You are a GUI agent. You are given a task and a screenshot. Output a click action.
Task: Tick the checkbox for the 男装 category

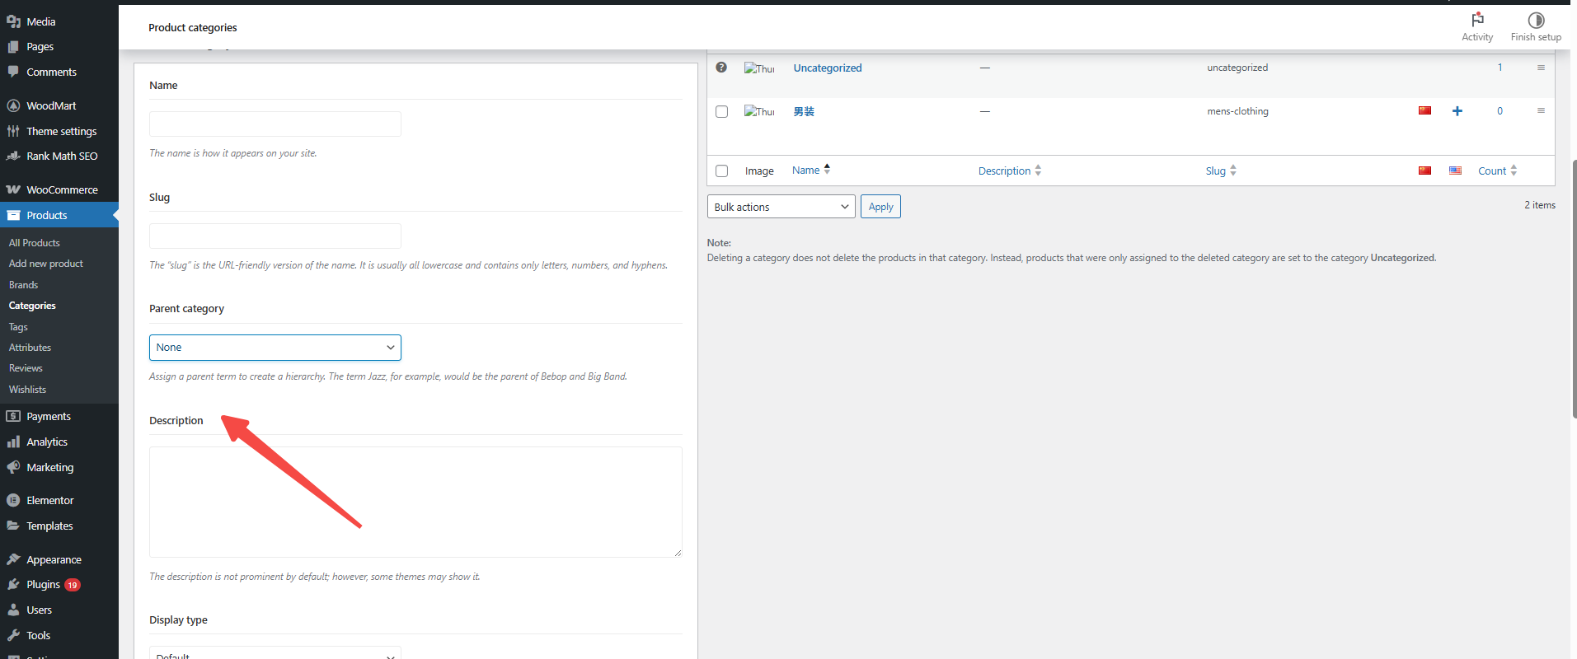click(722, 112)
